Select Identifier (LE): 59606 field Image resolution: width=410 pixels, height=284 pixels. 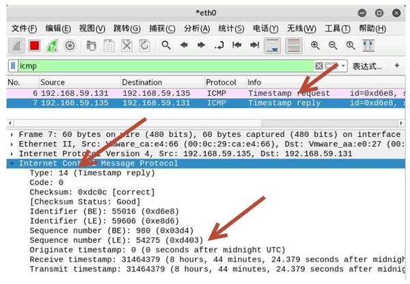105,221
